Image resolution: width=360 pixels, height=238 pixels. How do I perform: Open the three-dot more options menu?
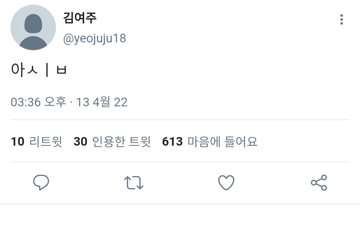point(341,20)
